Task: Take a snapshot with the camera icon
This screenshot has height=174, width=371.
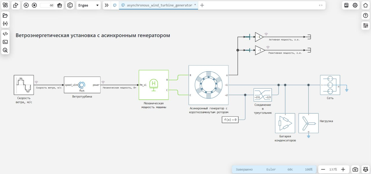Action: click(x=355, y=169)
